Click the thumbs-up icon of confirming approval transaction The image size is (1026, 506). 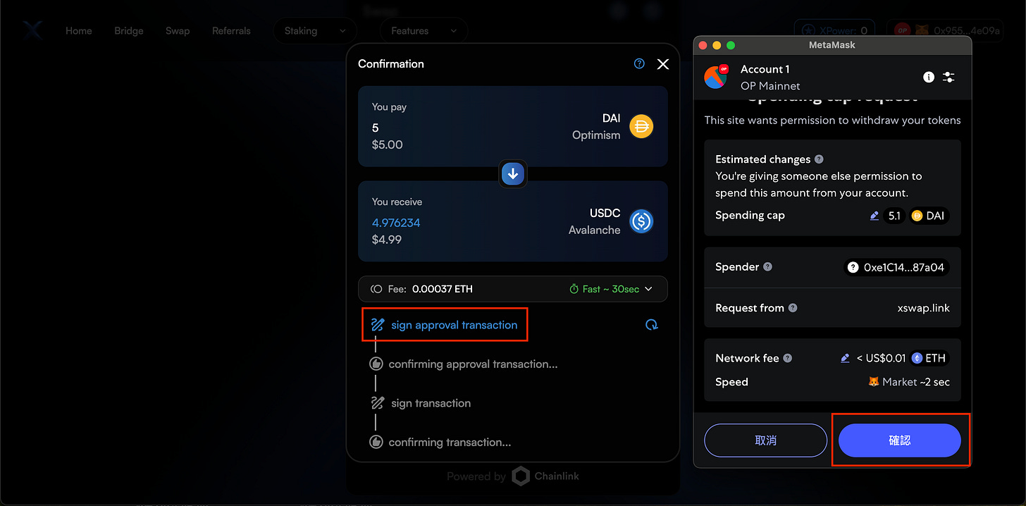[x=376, y=364]
